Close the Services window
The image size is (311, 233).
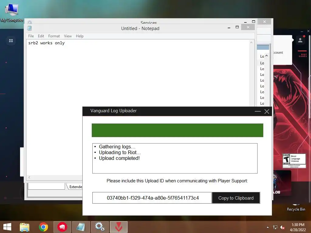click(265, 22)
